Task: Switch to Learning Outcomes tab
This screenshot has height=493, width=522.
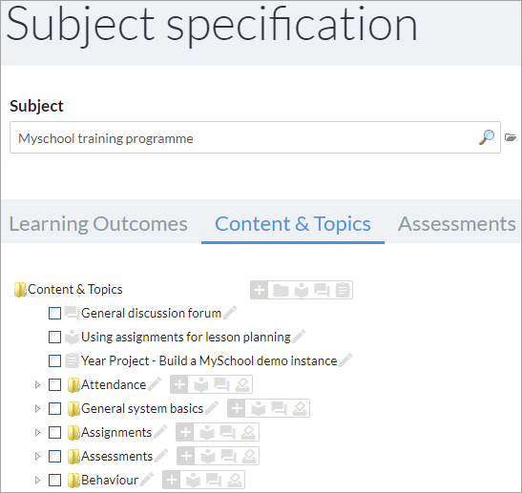Action: point(98,223)
